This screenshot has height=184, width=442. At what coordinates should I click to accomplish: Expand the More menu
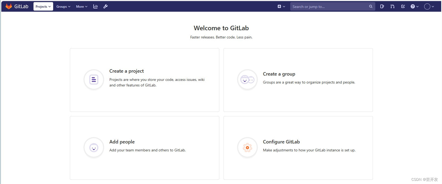point(82,7)
